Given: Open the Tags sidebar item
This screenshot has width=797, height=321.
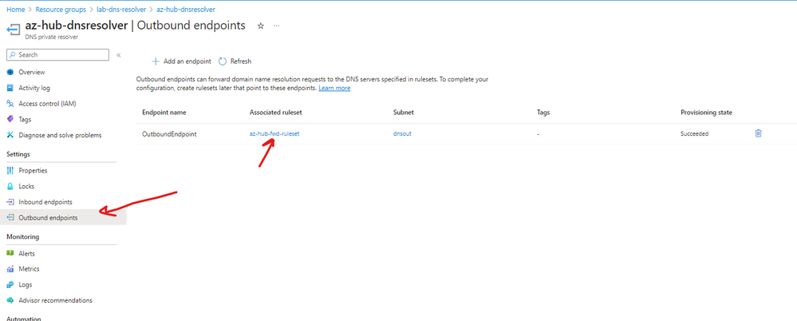Looking at the screenshot, I should [x=25, y=120].
